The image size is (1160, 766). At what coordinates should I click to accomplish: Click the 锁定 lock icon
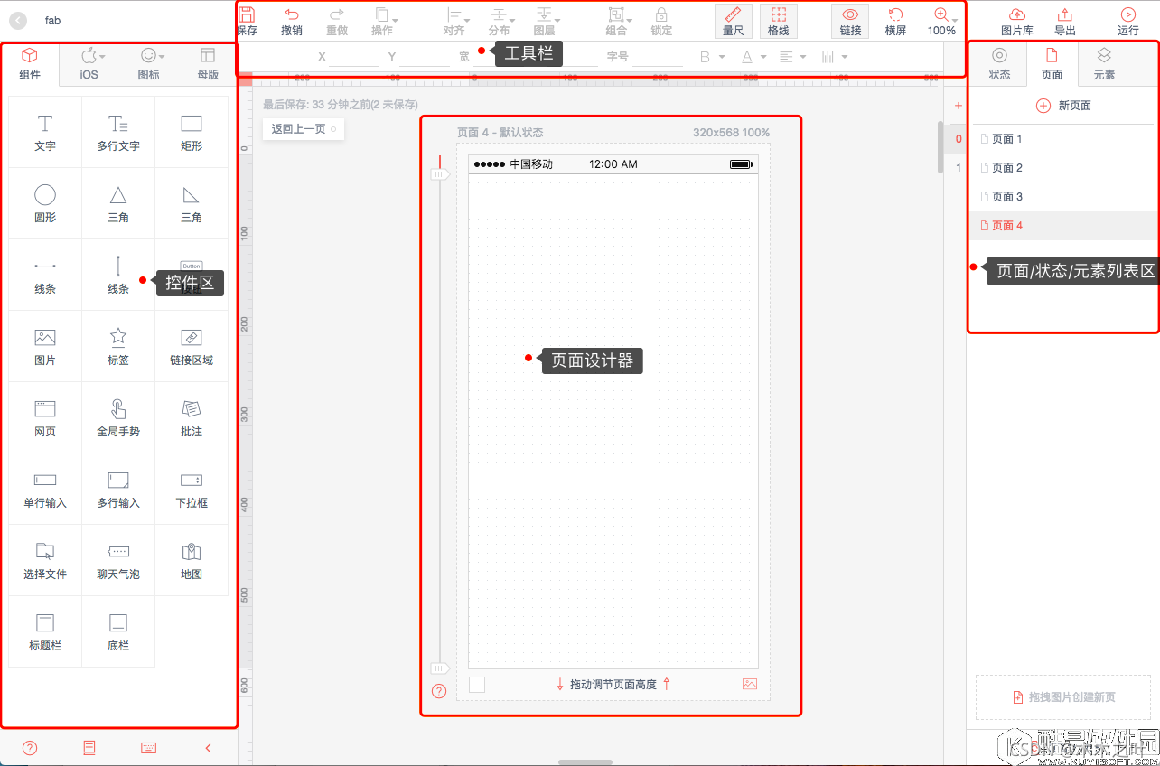tap(662, 22)
